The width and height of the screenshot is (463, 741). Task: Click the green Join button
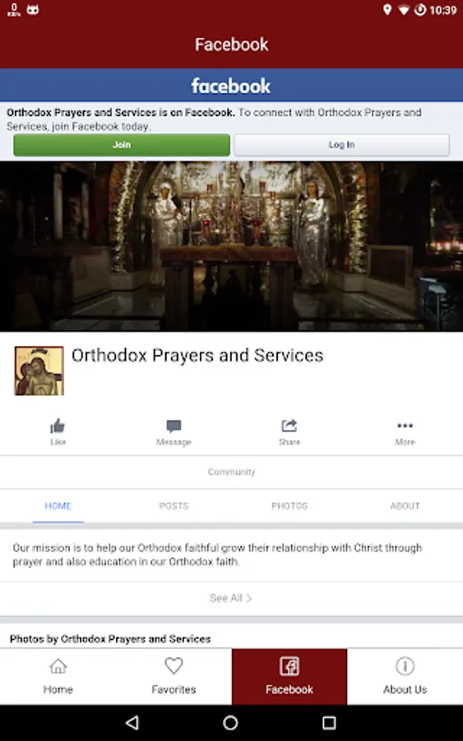pyautogui.click(x=122, y=145)
